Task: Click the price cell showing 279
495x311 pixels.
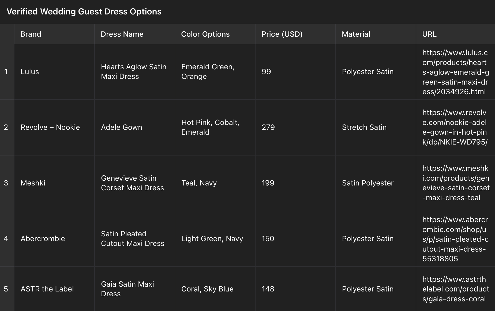Action: tap(268, 127)
